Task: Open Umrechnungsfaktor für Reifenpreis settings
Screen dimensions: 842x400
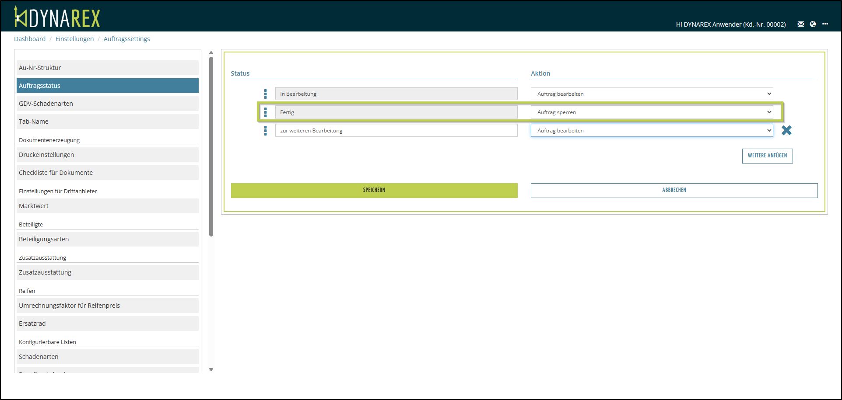Action: click(x=107, y=306)
